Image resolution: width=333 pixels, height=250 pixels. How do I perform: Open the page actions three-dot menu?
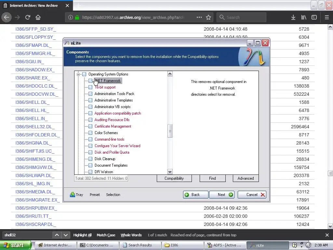coord(199,17)
